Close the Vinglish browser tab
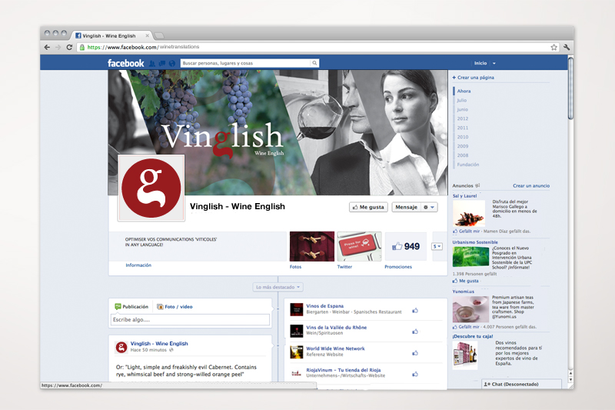Viewport: 615px width, 410px height. (x=147, y=35)
